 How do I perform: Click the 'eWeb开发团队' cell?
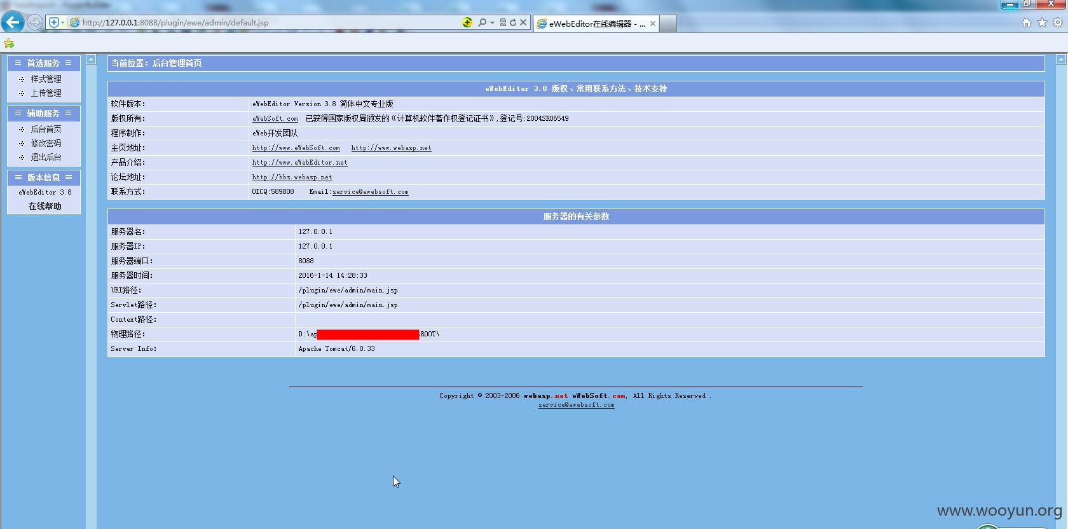pos(275,134)
